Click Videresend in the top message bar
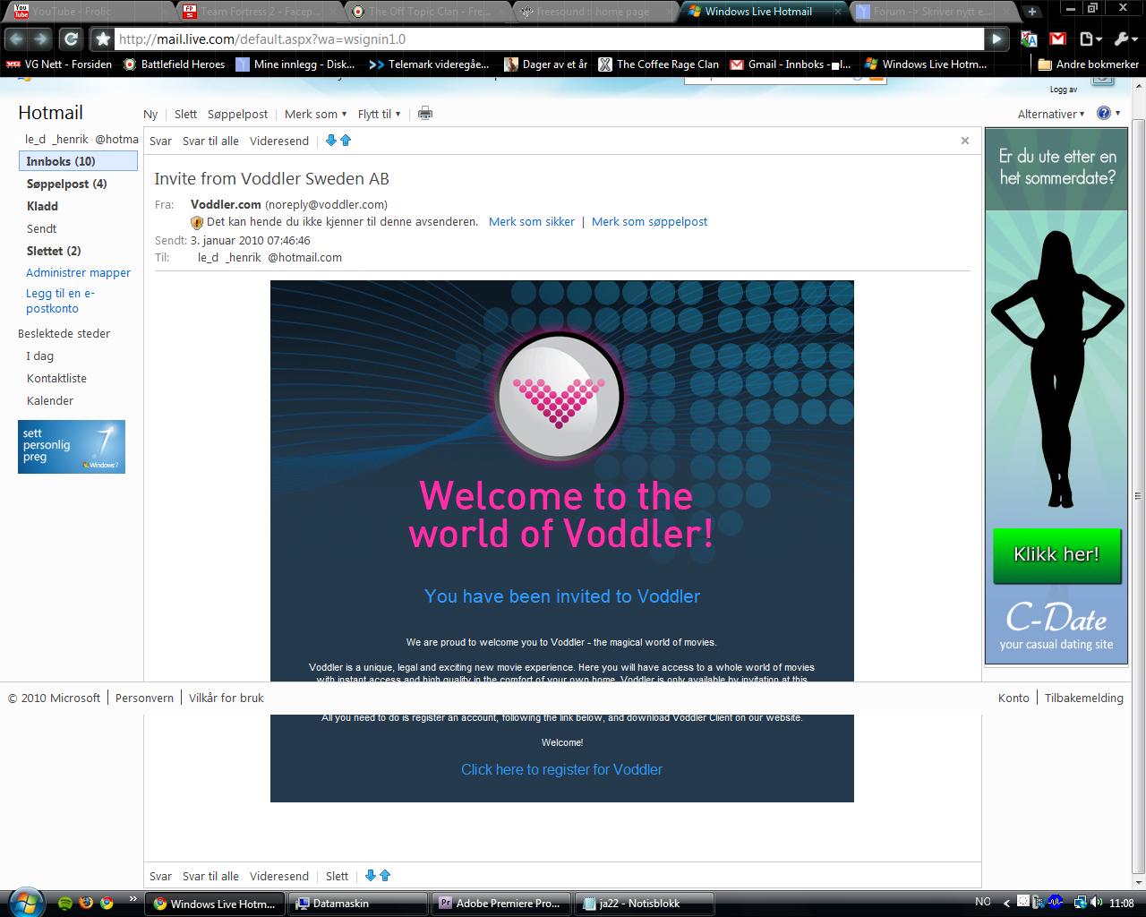 [279, 141]
